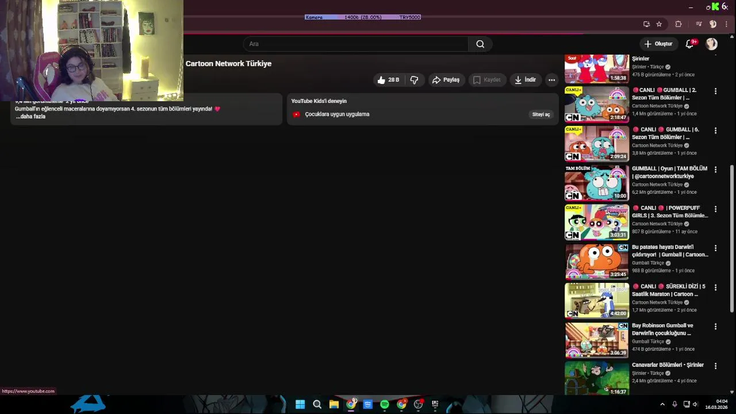Screen dimensions: 736x414
Task: Open the YouTube account avatar menu
Action: 712,44
